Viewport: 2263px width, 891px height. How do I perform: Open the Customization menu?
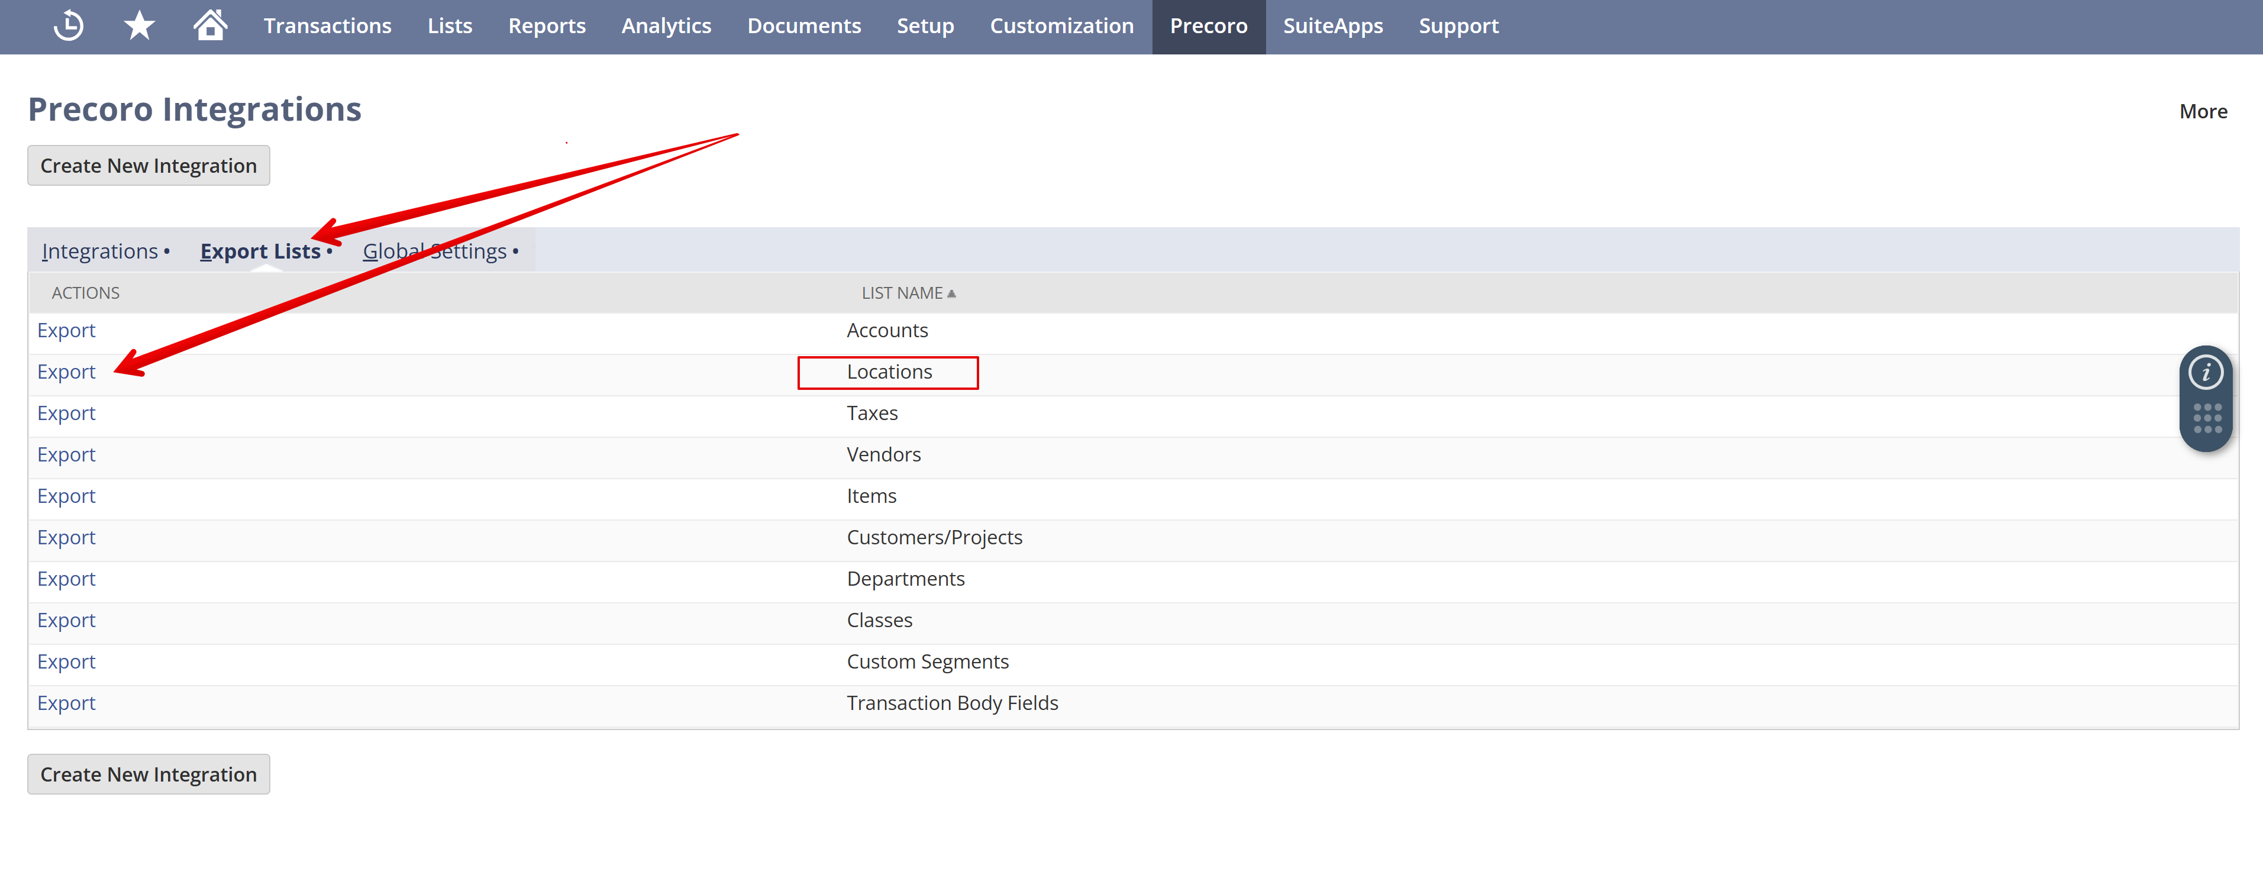1061,27
